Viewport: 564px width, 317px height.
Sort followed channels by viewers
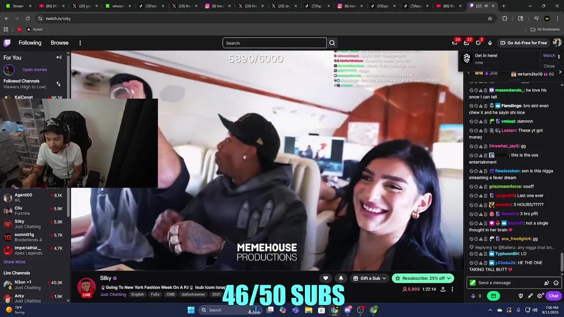(58, 84)
